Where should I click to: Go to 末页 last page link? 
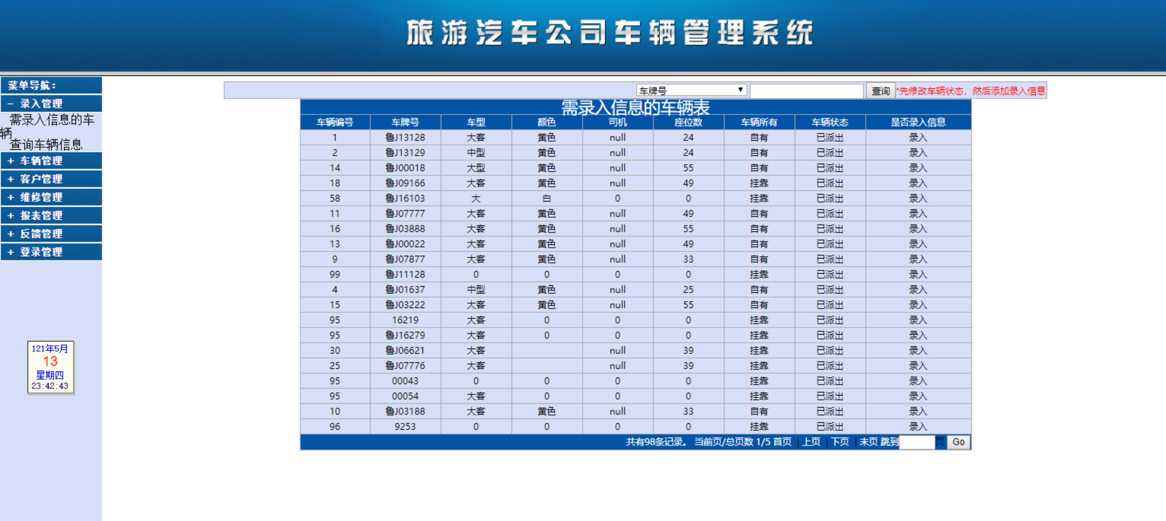[x=868, y=442]
